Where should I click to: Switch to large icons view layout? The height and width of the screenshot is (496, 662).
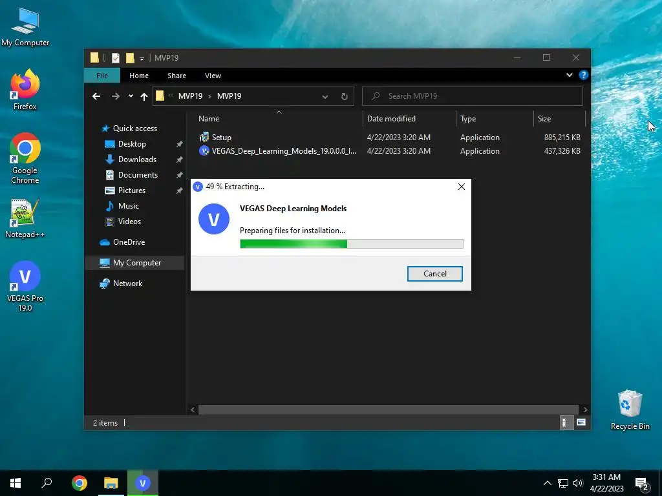pos(581,422)
